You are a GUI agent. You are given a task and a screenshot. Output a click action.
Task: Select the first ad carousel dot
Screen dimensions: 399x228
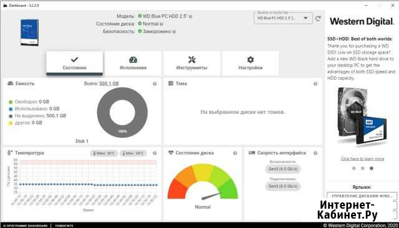point(353,168)
